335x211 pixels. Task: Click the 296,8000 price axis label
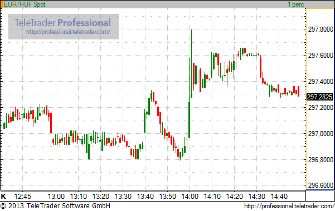pyautogui.click(x=321, y=160)
